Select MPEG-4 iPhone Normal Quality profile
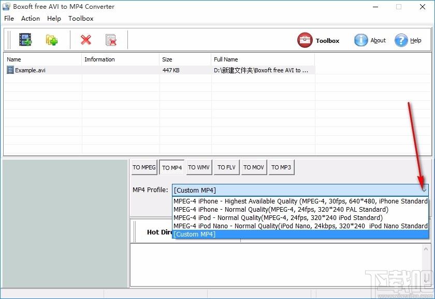The image size is (435, 299). pyautogui.click(x=300, y=209)
